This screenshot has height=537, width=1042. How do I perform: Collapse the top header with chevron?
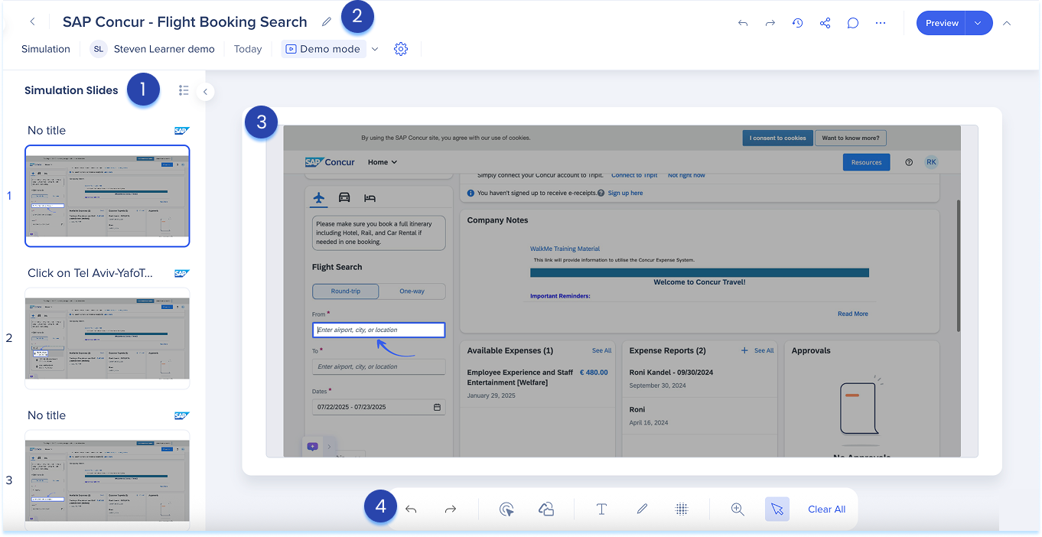[x=1007, y=23]
